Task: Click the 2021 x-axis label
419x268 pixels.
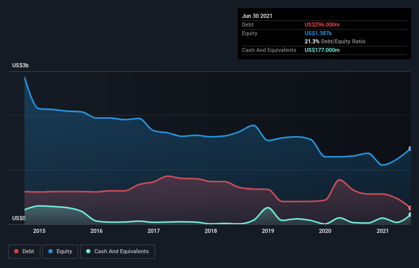Action: coord(382,231)
